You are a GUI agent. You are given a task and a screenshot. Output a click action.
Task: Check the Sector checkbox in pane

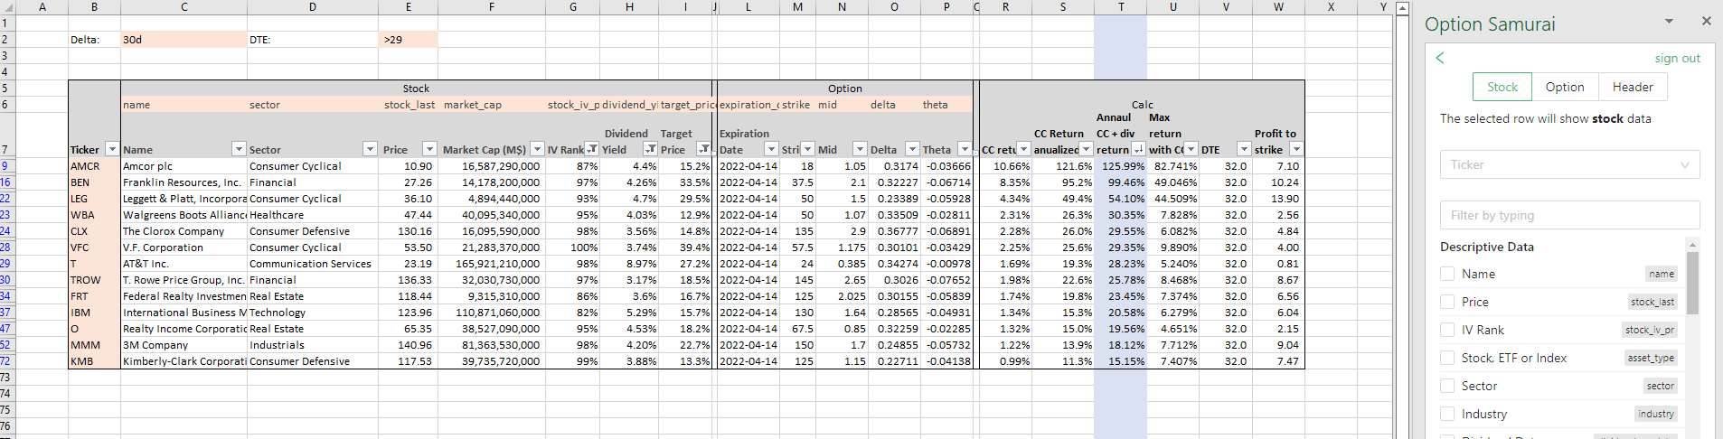[1447, 386]
